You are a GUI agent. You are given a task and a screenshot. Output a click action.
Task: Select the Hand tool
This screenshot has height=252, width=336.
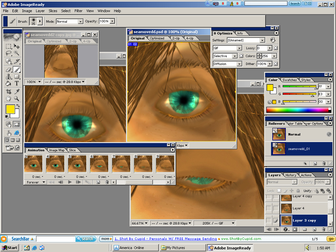click(8, 98)
